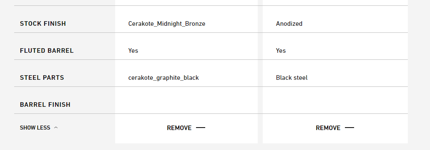Viewport: 430px width, 150px height.
Task: Click the cerakote_graphite_black steel parts value
Action: click(x=163, y=78)
